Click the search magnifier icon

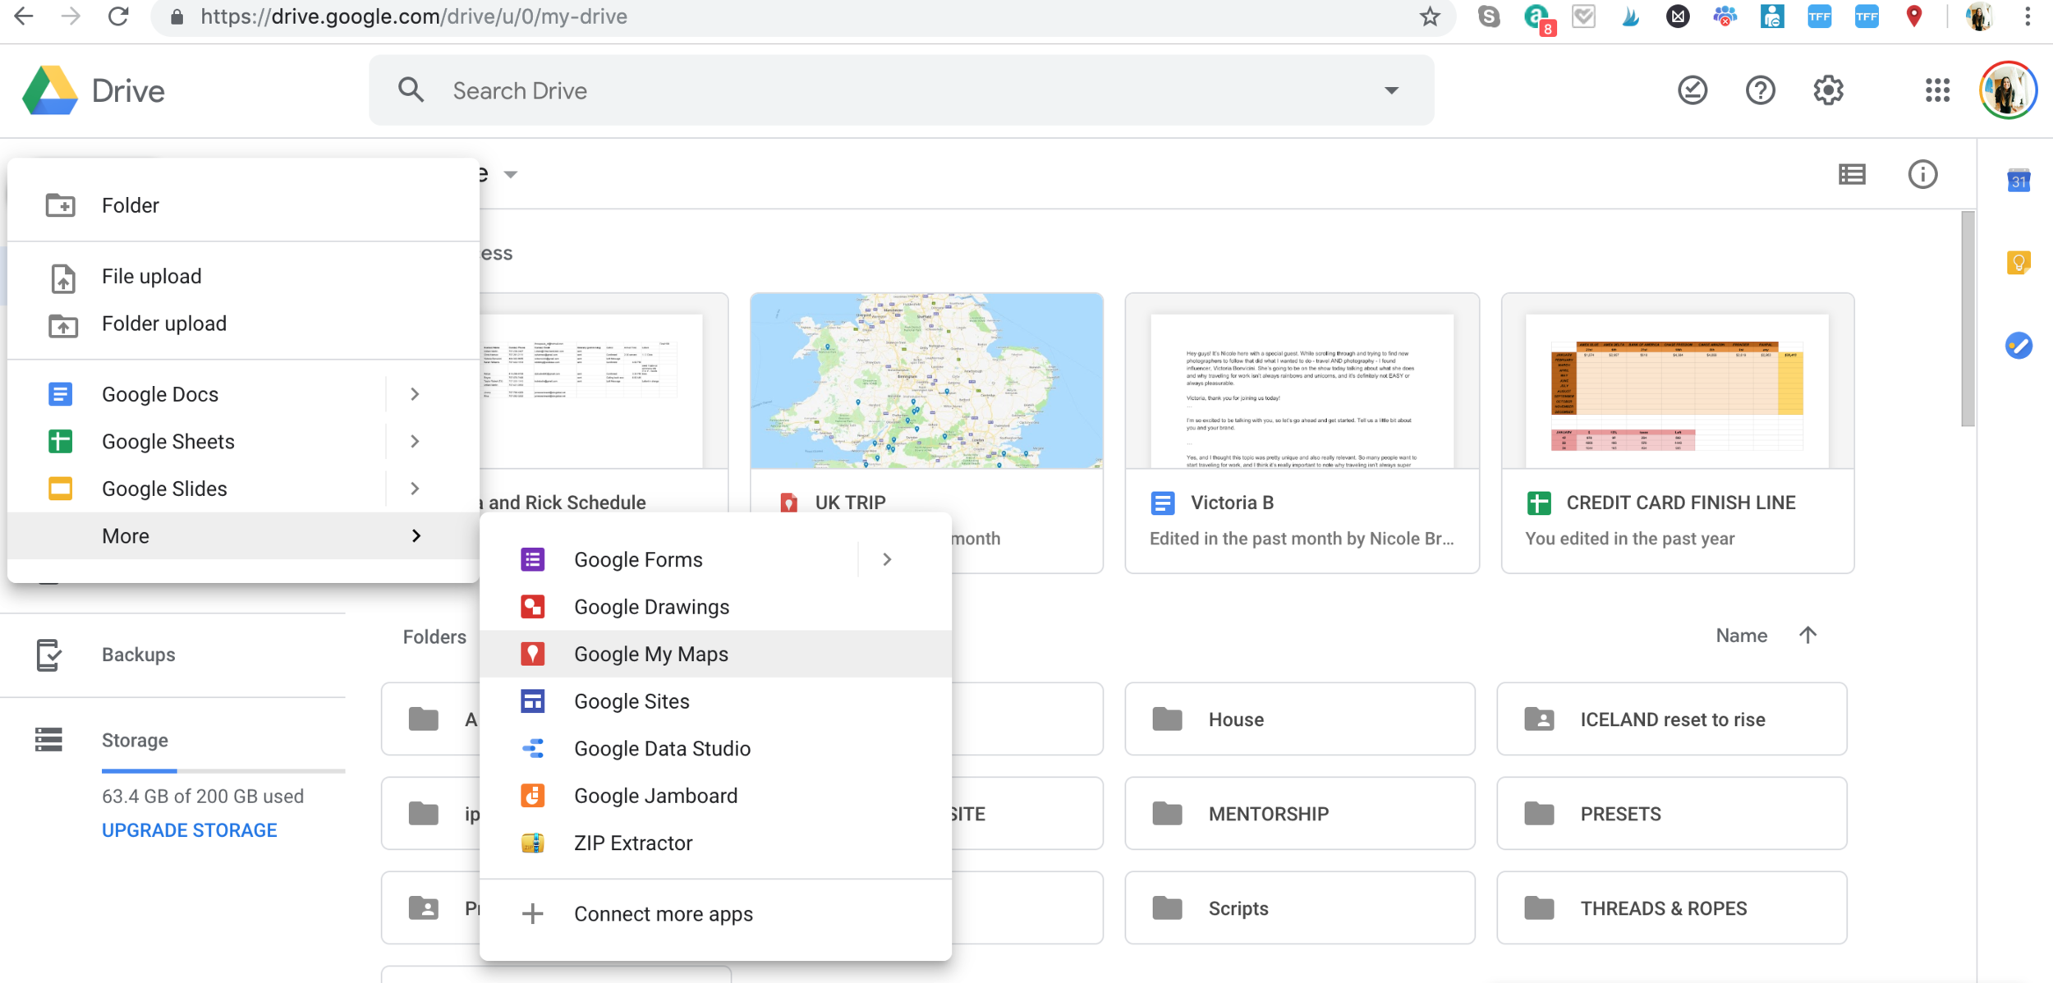[x=411, y=90]
